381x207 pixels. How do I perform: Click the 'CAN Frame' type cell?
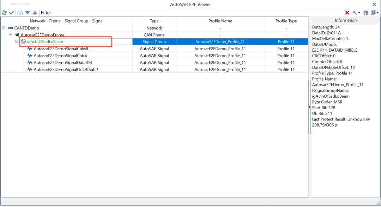tap(154, 35)
